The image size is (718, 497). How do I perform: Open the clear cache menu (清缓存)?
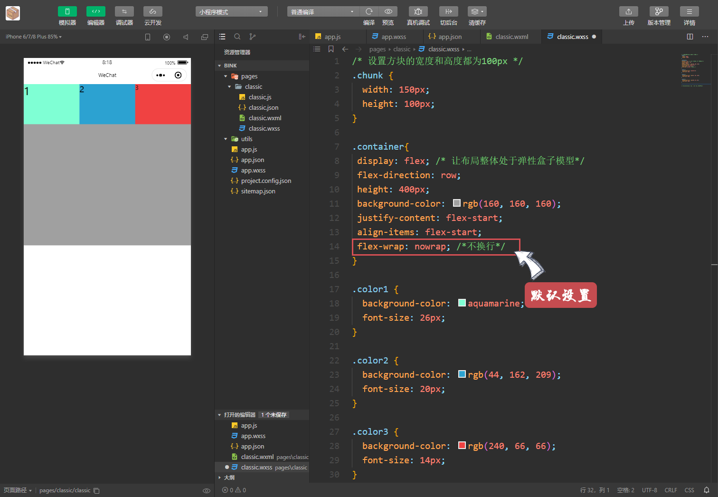[477, 11]
